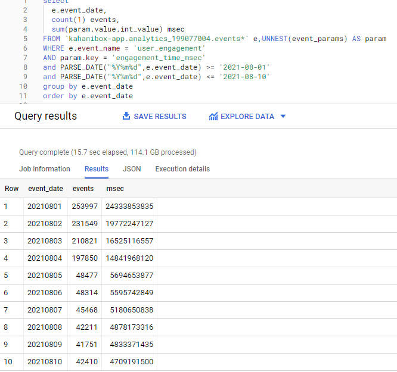
Task: Open the Job information tab
Action: click(x=45, y=169)
